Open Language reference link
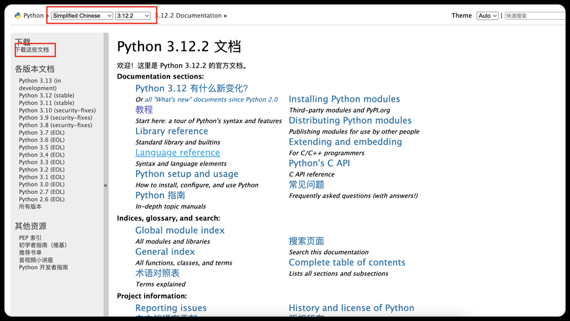This screenshot has width=570, height=321. [177, 153]
